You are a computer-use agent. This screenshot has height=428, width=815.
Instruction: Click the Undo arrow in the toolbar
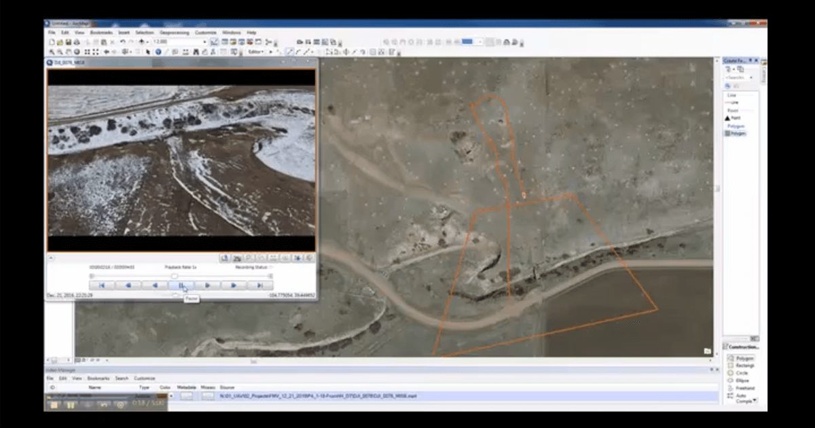coord(122,42)
